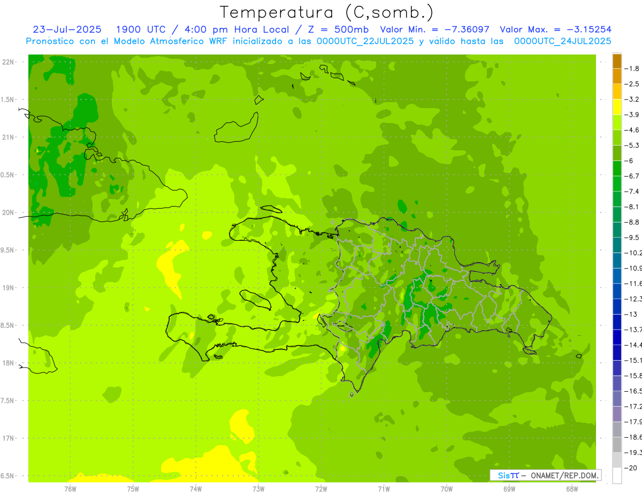Select "Valor Min. = -7.36097" value
Screen dimensions: 642x496
point(434,29)
